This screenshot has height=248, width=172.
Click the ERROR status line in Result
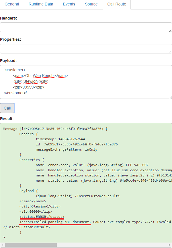click(x=42, y=217)
